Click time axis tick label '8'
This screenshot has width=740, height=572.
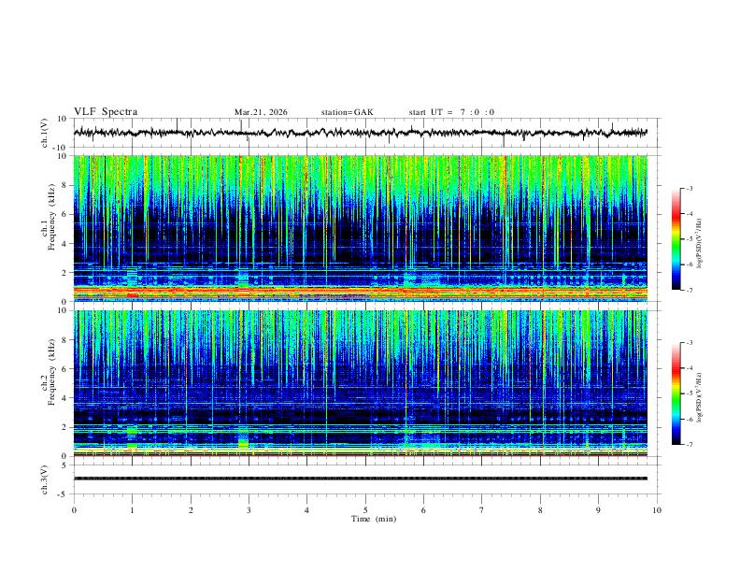click(540, 510)
